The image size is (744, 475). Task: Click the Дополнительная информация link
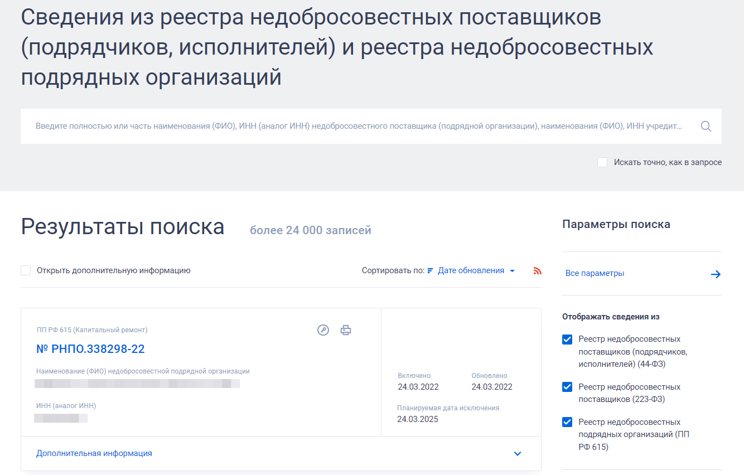click(x=94, y=453)
